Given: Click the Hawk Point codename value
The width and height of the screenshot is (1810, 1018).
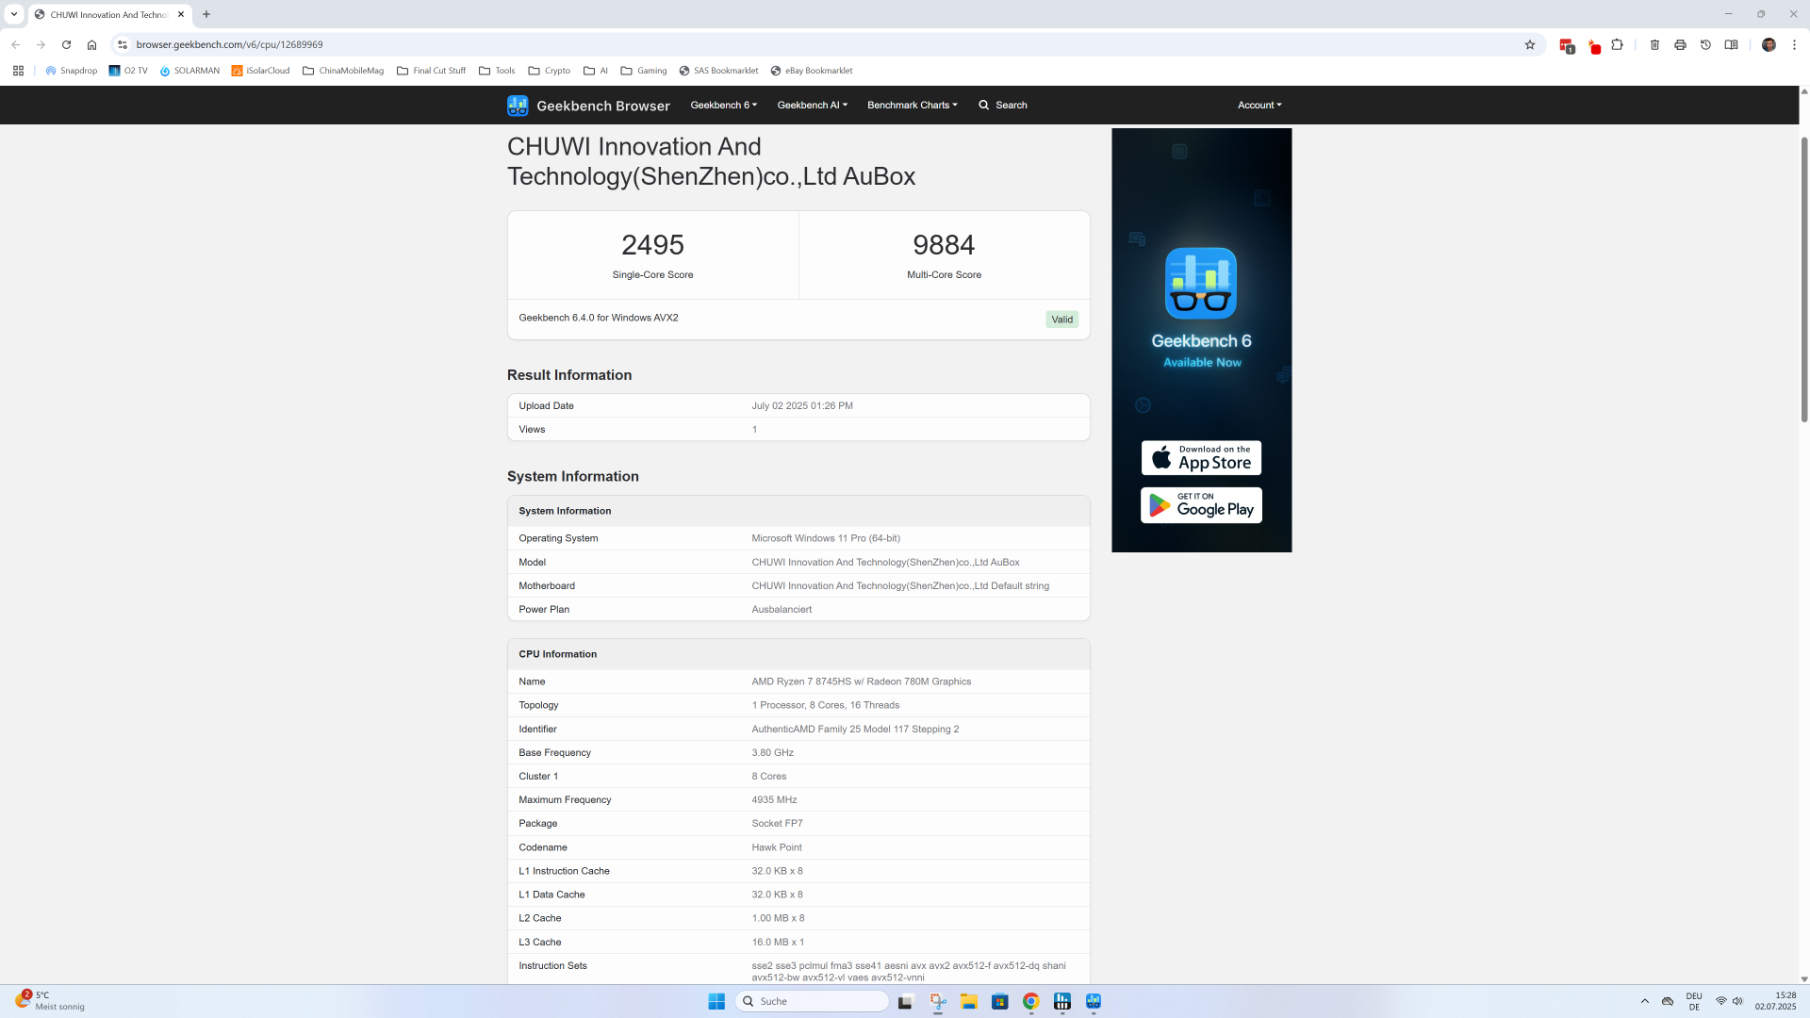Looking at the screenshot, I should click(777, 847).
